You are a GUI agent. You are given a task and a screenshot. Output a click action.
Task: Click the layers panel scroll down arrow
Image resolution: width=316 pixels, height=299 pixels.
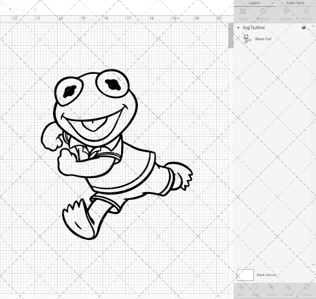point(313,265)
